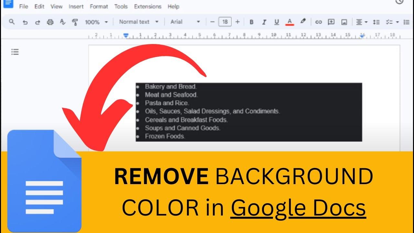
Task: Run spelling and grammar check
Action: tap(63, 22)
